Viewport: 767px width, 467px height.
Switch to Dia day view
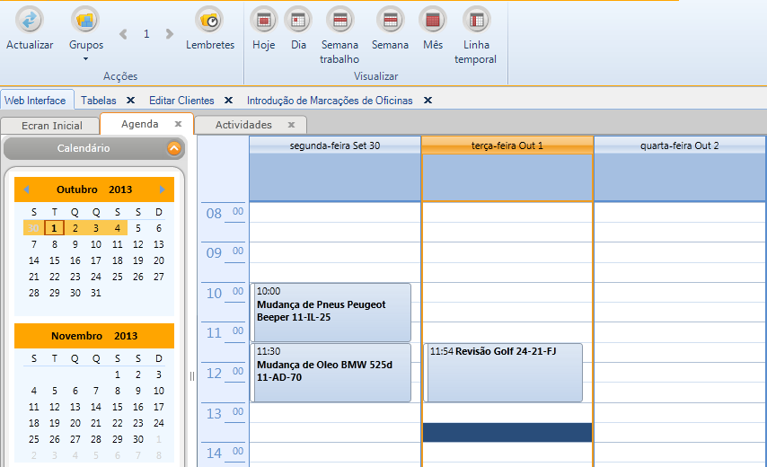(x=298, y=20)
